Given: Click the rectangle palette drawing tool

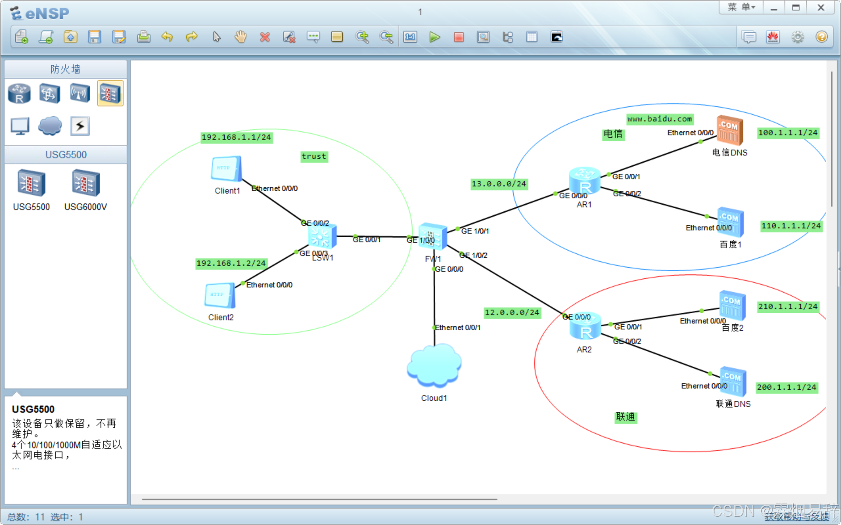Looking at the screenshot, I should pos(337,37).
